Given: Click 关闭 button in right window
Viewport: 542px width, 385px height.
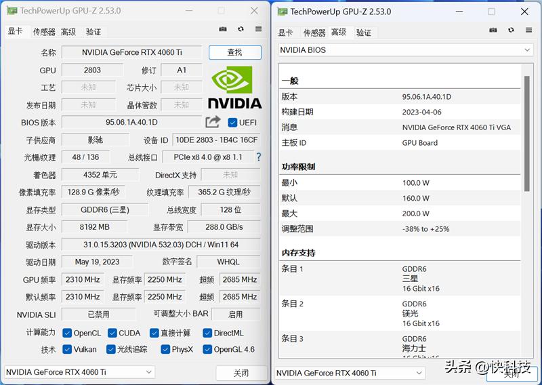Looking at the screenshot, I should point(512,374).
